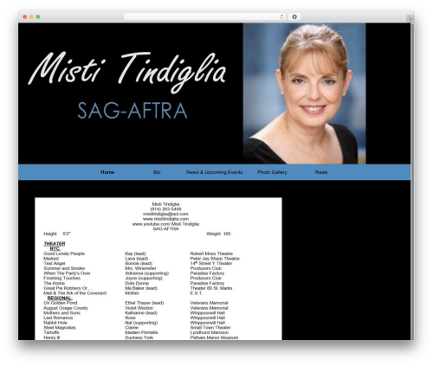Click the www.mistitindiglia.com link
Screen dimensions: 433x366
coord(165,219)
